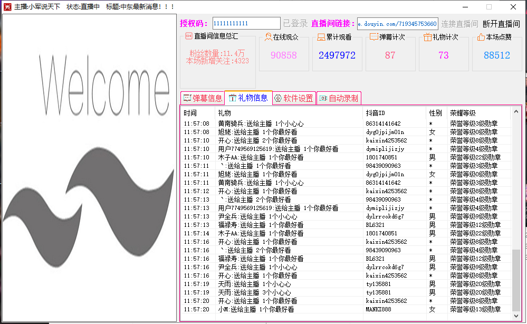Click the 授权码 authorization code input field

point(246,23)
